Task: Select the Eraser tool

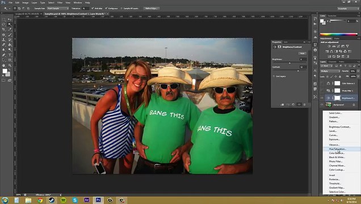Action: click(x=3, y=45)
